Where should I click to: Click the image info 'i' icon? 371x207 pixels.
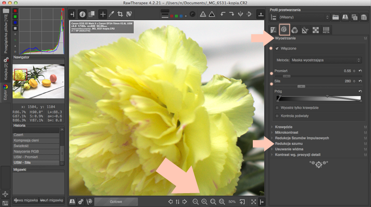[x=82, y=14]
